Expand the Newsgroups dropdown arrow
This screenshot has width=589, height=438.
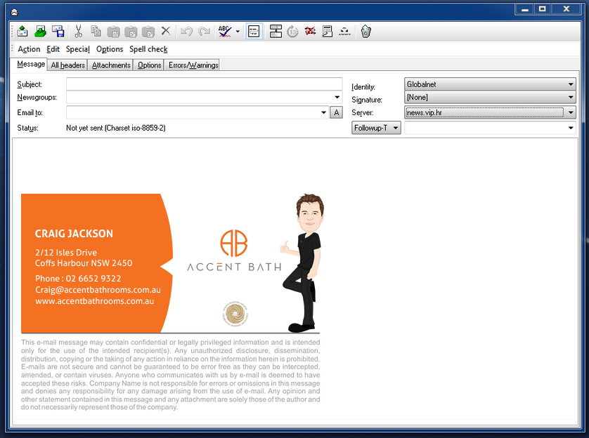point(337,98)
